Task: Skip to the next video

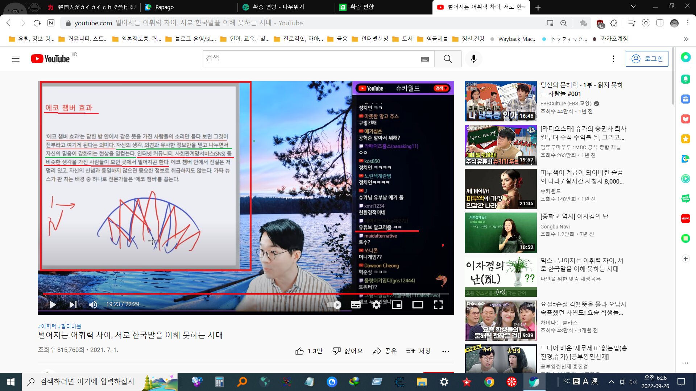Action: pyautogui.click(x=73, y=304)
